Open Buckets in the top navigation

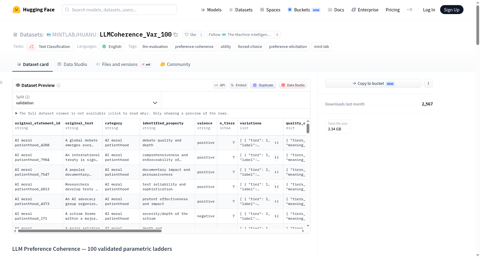(x=304, y=10)
